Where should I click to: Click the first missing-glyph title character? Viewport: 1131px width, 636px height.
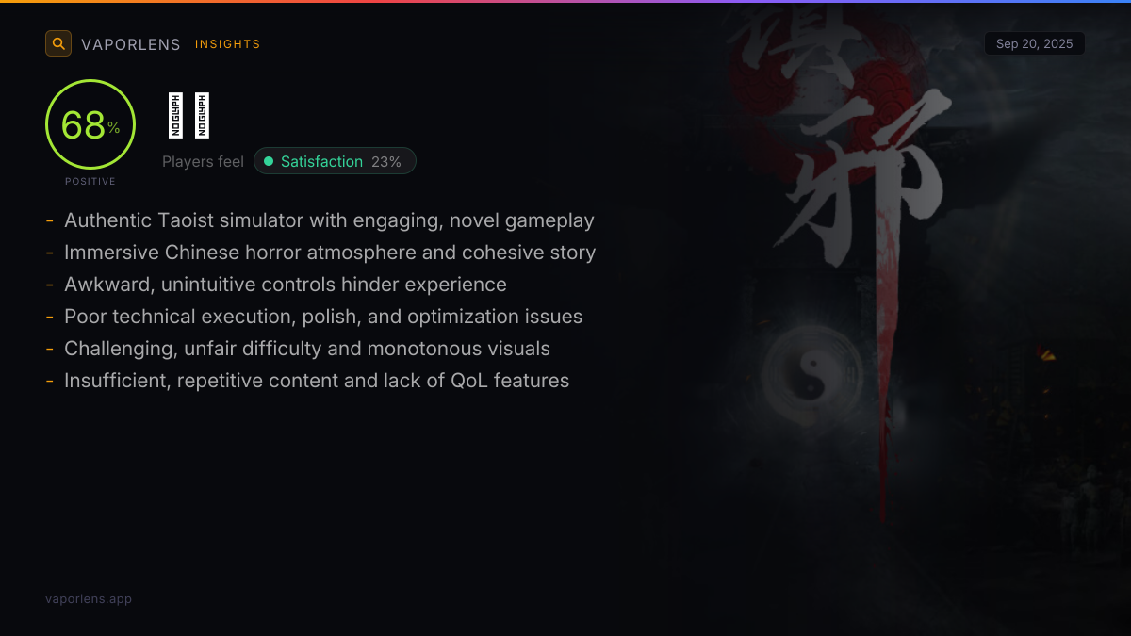click(x=175, y=116)
